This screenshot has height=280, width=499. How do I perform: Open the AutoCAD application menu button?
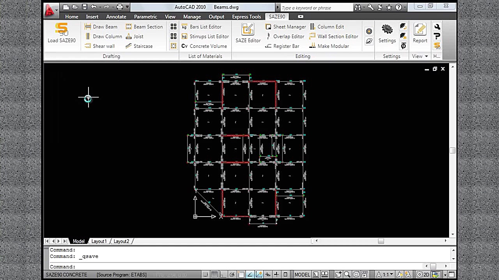pyautogui.click(x=50, y=10)
